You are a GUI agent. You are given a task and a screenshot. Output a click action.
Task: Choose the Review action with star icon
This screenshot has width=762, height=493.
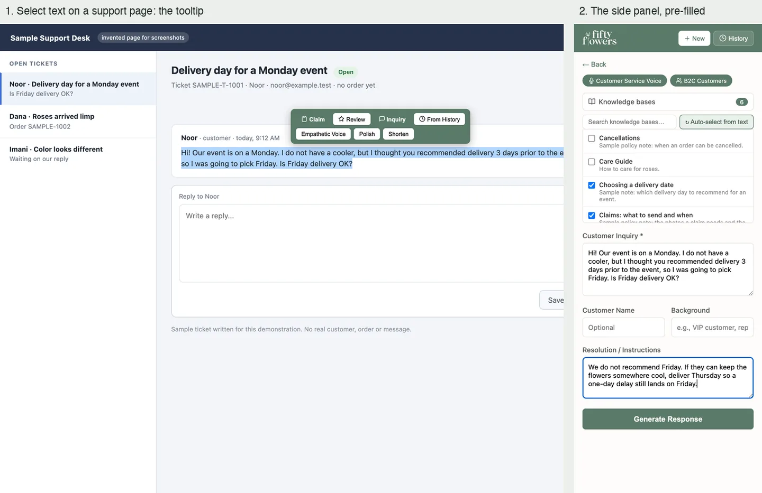[352, 119]
